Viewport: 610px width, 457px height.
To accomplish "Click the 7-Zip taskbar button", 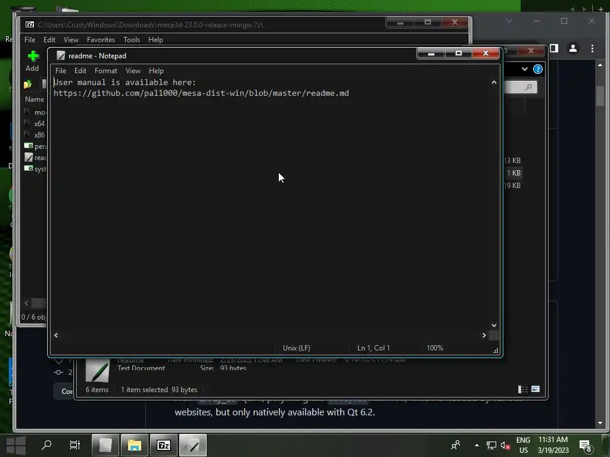I will (164, 445).
